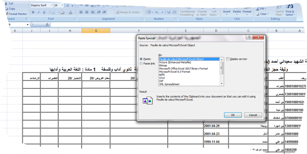Open the Clear dropdown in the Editing group
The width and height of the screenshot is (307, 154).
(262, 14)
